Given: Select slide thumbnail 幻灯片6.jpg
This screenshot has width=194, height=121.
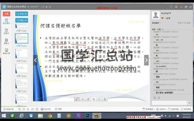Looking at the screenshot, I should pos(22,69).
